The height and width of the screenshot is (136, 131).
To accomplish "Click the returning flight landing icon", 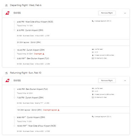I will point(6,73).
